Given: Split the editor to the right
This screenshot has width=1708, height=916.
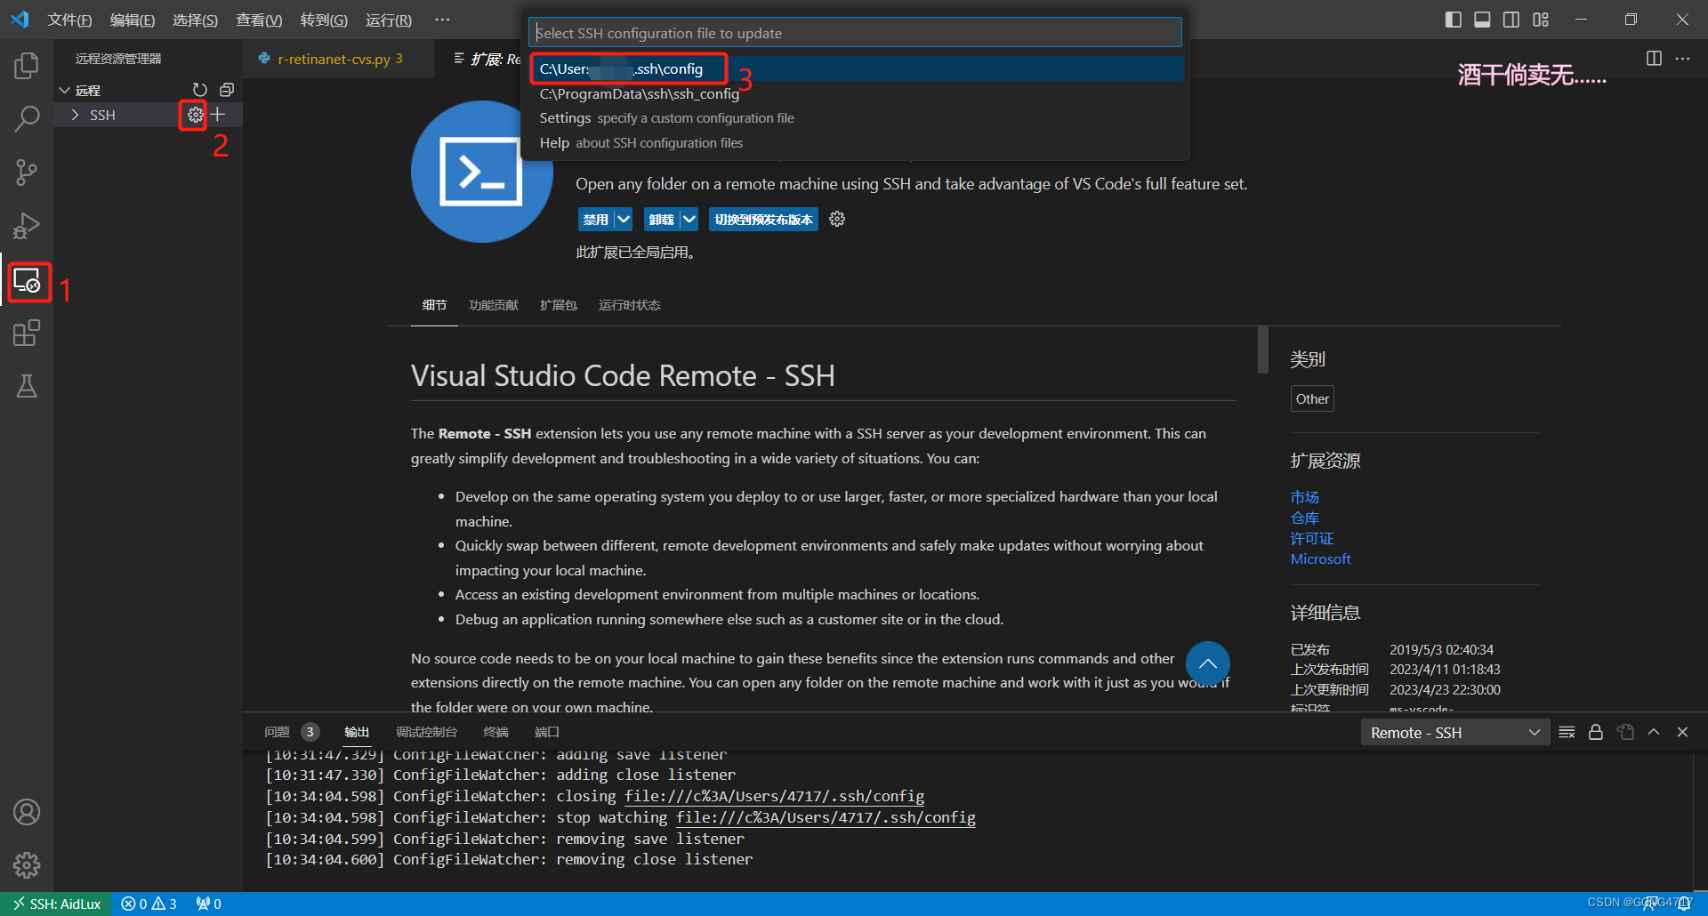Looking at the screenshot, I should (1654, 59).
